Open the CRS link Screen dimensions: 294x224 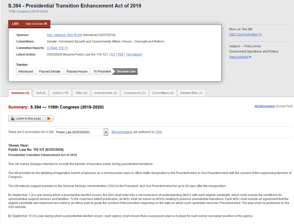(158, 132)
